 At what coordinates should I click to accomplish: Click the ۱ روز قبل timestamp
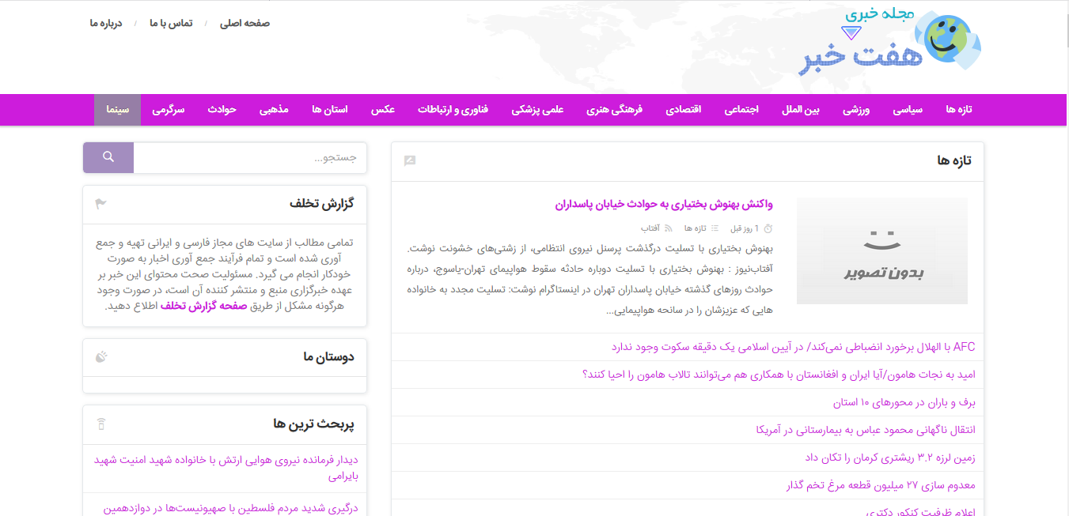tap(745, 228)
